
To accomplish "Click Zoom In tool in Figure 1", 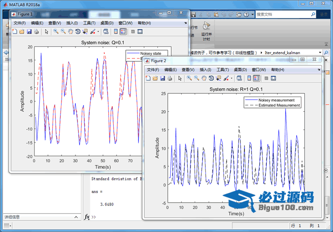I will (55, 32).
